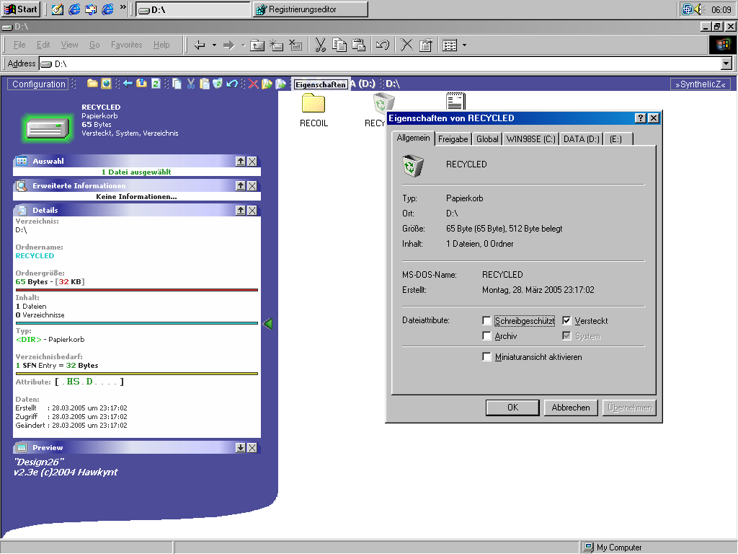Open the Favorites menu

(x=127, y=45)
